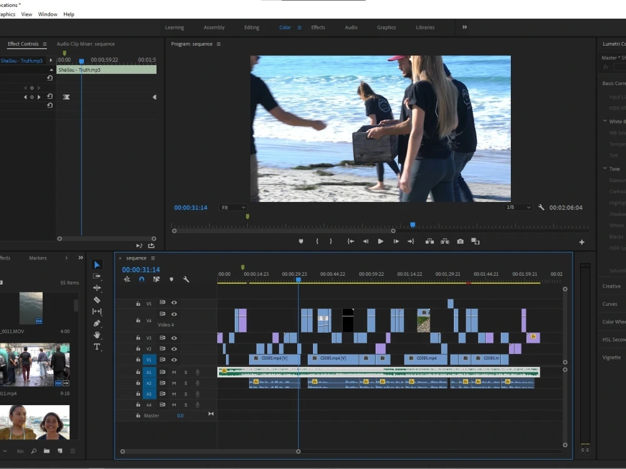Open the Help menu
Viewport: 626px width, 469px height.
tap(69, 14)
